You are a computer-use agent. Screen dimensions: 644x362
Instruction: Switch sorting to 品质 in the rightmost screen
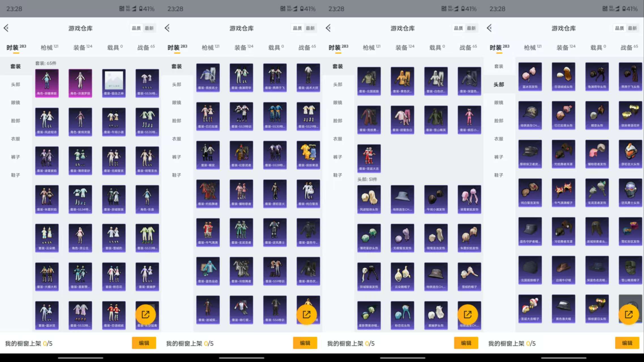coord(619,28)
